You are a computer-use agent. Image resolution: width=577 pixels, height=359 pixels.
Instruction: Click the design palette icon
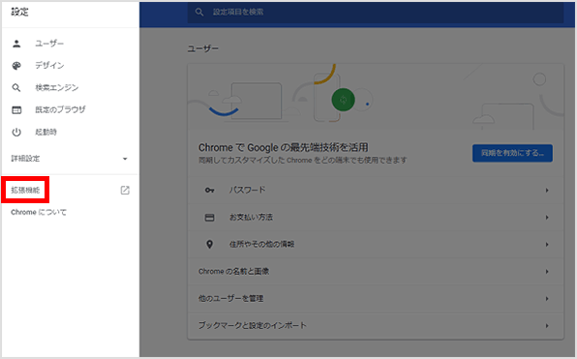[x=16, y=66]
